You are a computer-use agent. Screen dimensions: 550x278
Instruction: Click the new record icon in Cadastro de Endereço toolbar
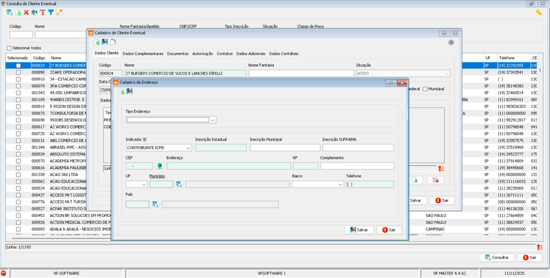pos(121,91)
